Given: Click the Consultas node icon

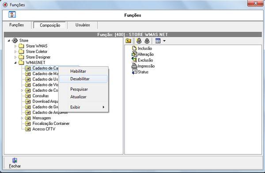Looking at the screenshot, I should (x=28, y=96).
